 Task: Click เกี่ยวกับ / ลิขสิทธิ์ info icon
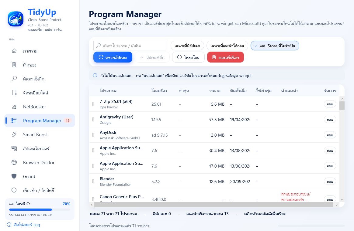[14, 190]
